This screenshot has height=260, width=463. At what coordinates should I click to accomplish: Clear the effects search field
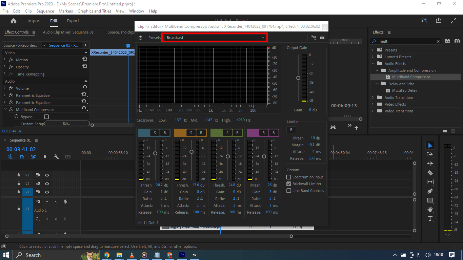pyautogui.click(x=438, y=41)
